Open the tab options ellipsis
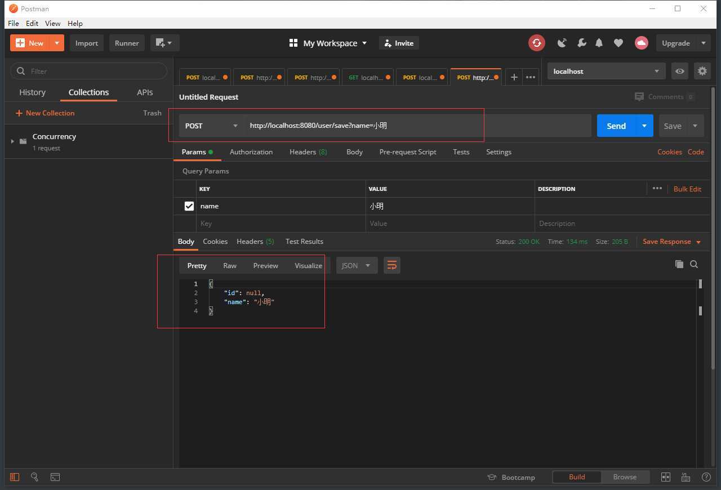 point(531,77)
